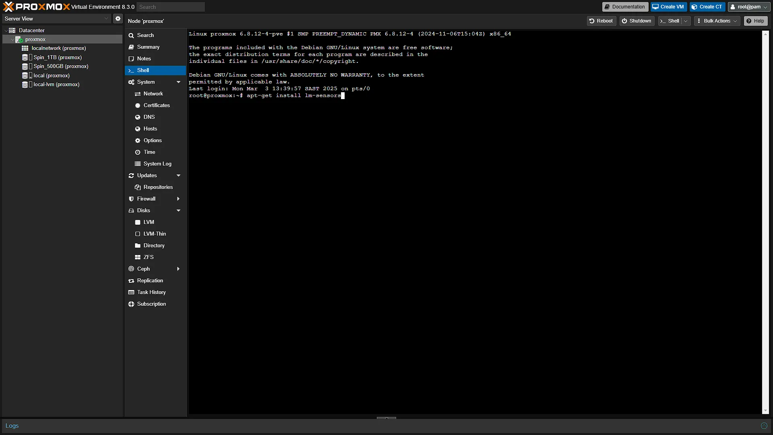This screenshot has height=435, width=773.
Task: Click the Reboot button
Action: (x=601, y=21)
